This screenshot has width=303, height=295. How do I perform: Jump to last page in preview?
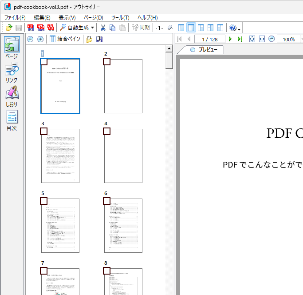click(240, 39)
